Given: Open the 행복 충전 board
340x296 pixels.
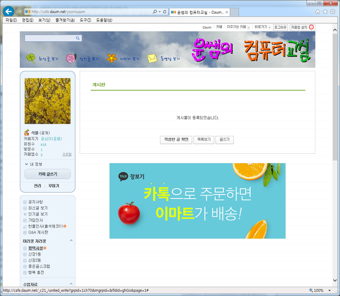Looking at the screenshot, I should [36, 272].
